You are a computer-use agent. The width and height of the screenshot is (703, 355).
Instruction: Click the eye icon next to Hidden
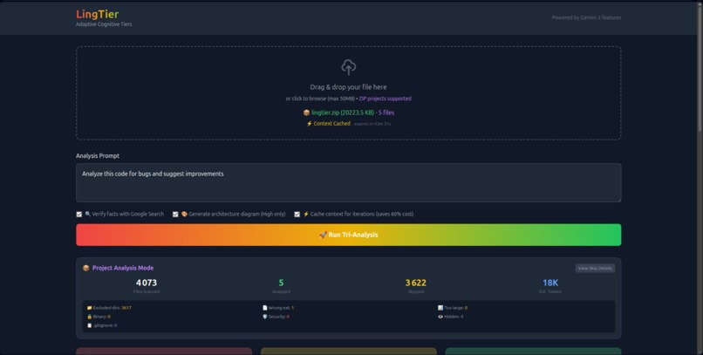pyautogui.click(x=440, y=317)
